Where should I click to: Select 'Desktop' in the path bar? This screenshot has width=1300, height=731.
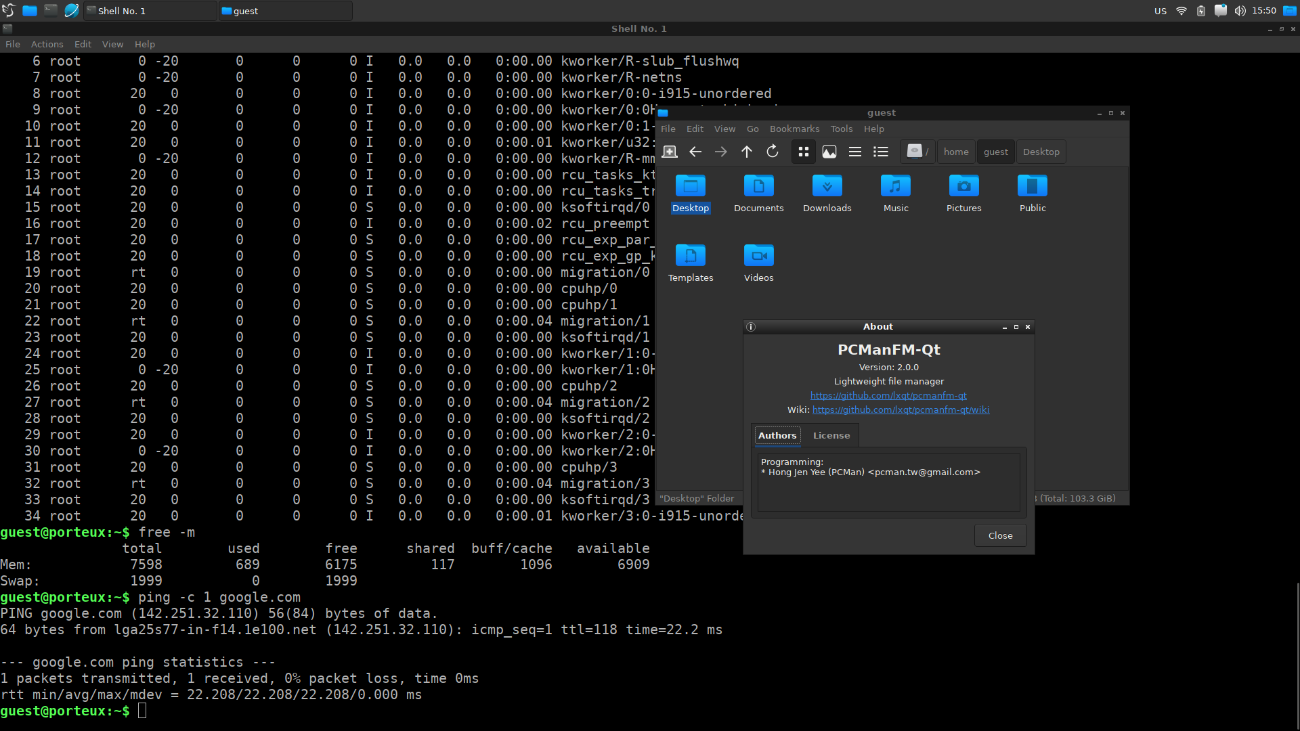(1041, 152)
